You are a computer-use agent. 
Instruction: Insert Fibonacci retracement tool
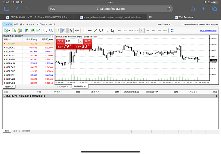[x=107, y=31]
